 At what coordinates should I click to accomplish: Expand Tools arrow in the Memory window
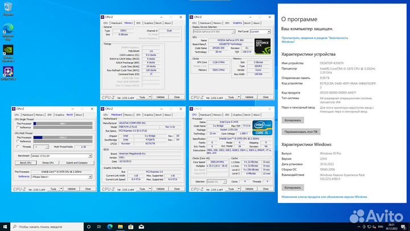[x=150, y=97]
